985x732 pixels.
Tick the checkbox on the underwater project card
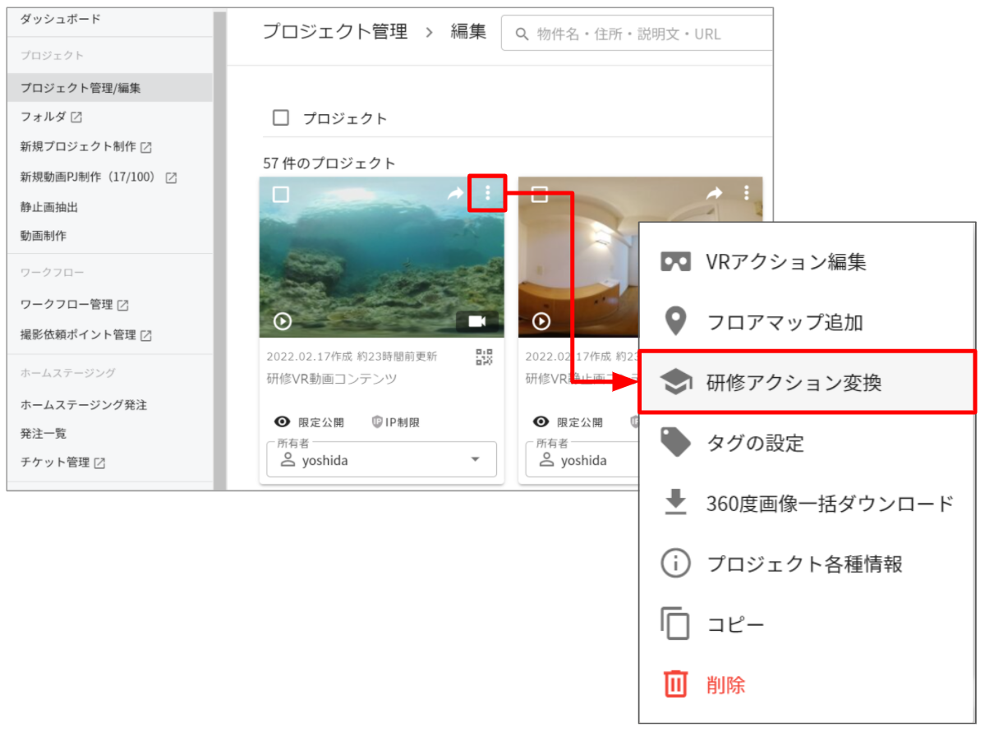pyautogui.click(x=281, y=194)
